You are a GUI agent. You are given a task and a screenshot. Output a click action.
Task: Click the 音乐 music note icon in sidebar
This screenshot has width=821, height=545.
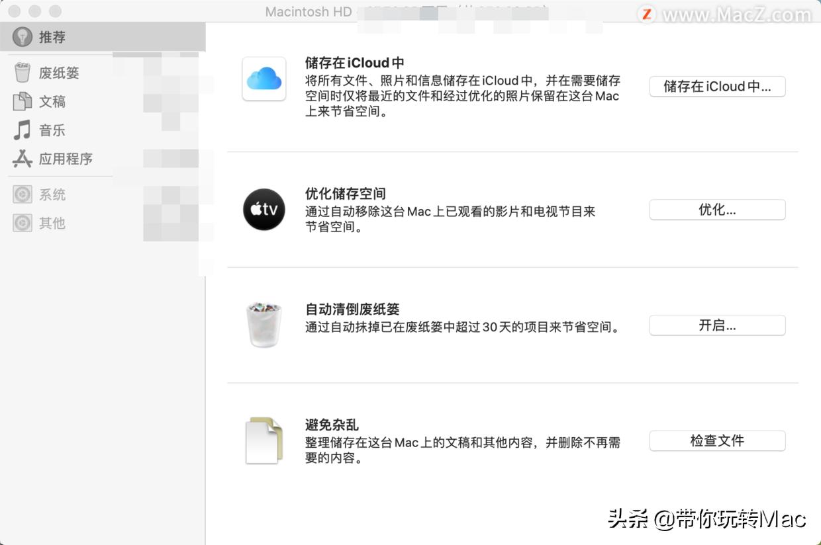tap(21, 130)
